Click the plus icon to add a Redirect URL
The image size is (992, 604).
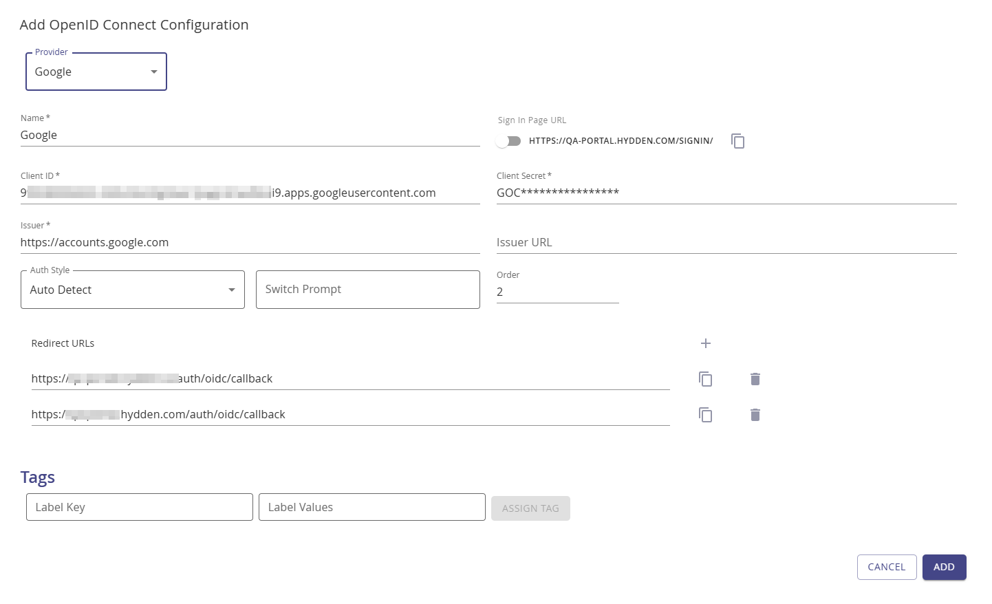click(705, 343)
